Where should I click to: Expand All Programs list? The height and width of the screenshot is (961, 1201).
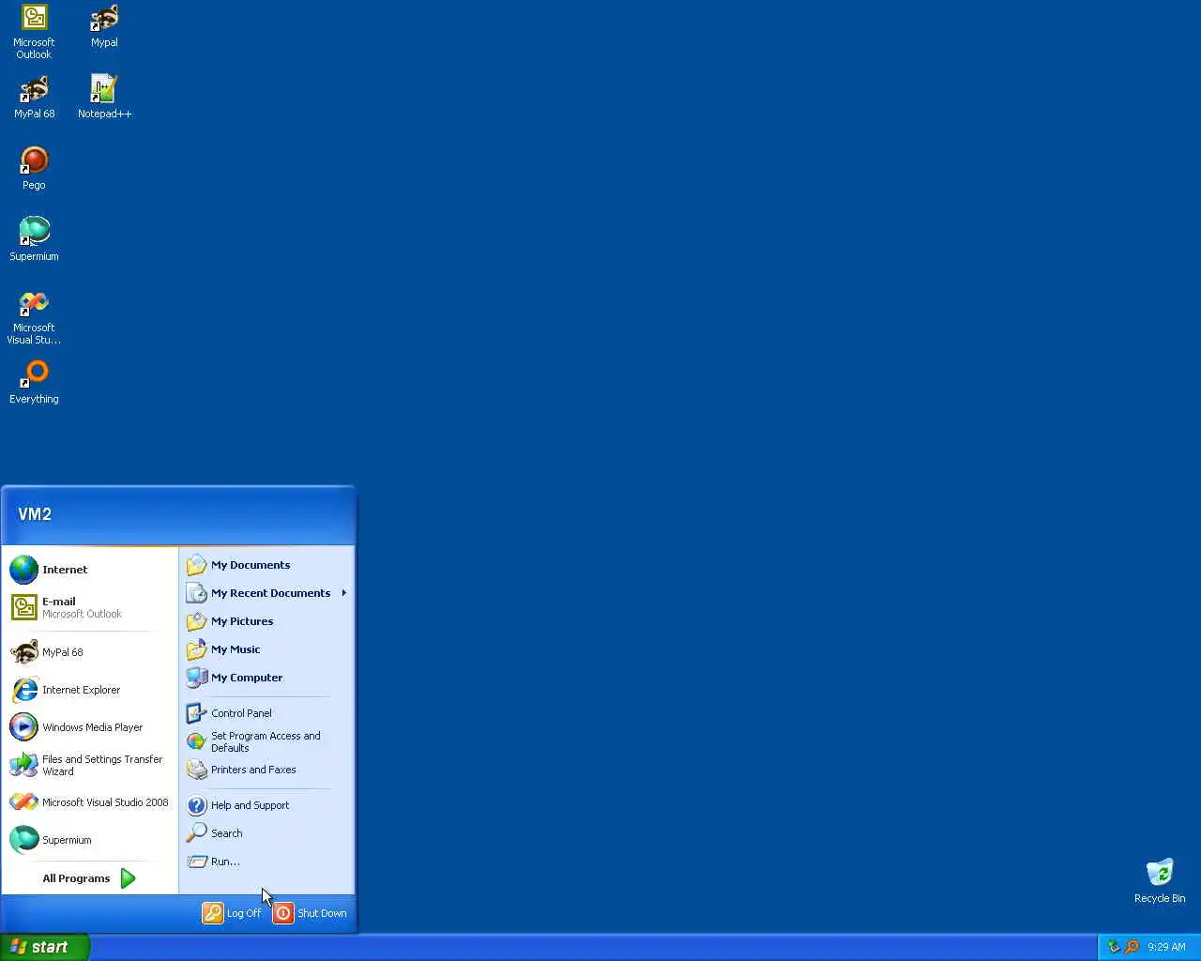(90, 878)
